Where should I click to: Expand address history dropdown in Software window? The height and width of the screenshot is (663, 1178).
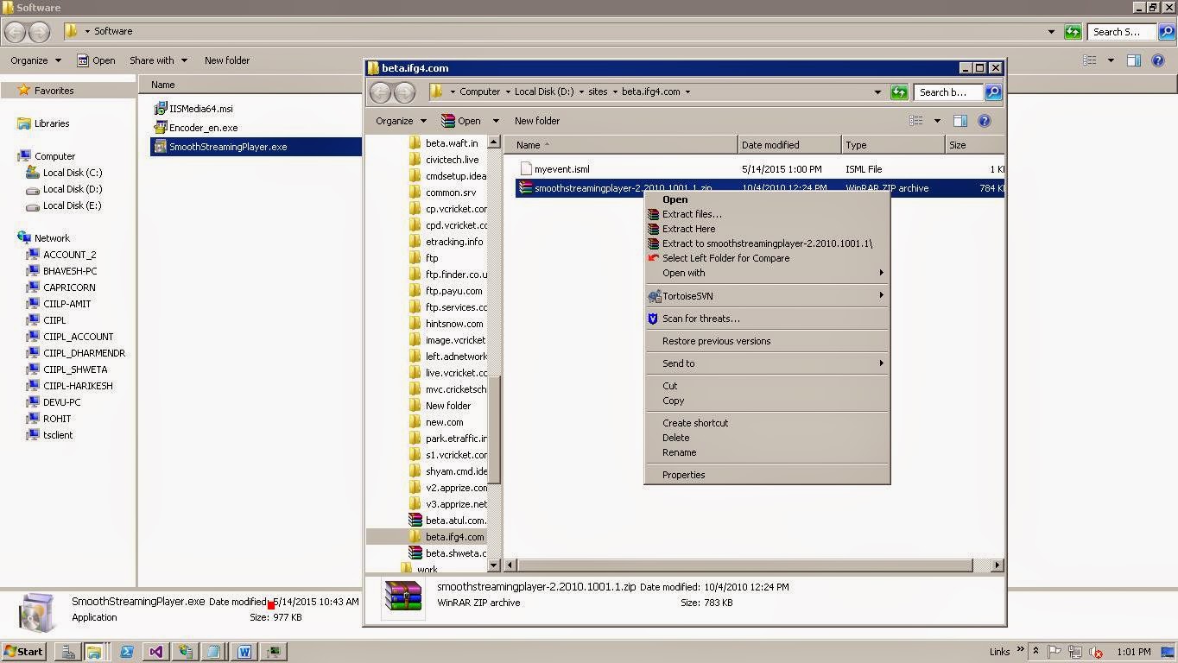point(1051,32)
